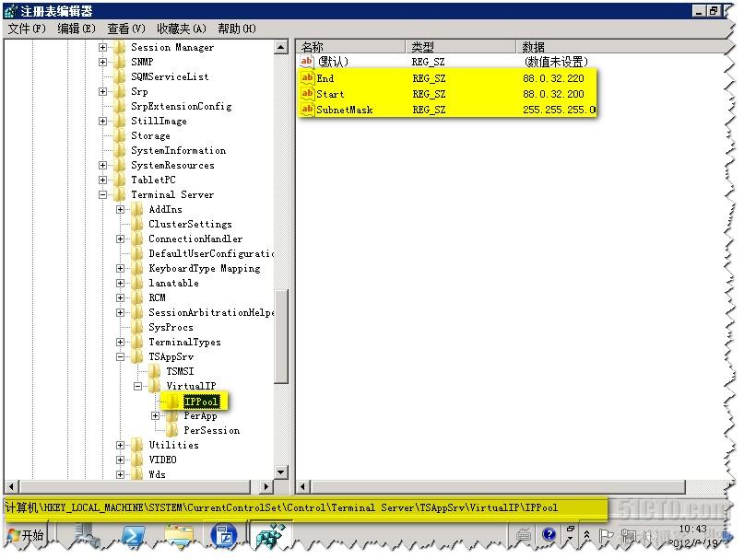Click the network icon in system tray
This screenshot has width=744, height=559.
[630, 536]
